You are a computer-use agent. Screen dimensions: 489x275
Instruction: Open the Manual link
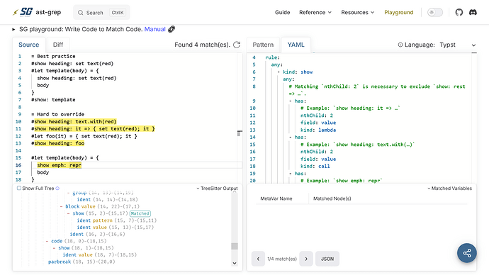click(x=154, y=29)
